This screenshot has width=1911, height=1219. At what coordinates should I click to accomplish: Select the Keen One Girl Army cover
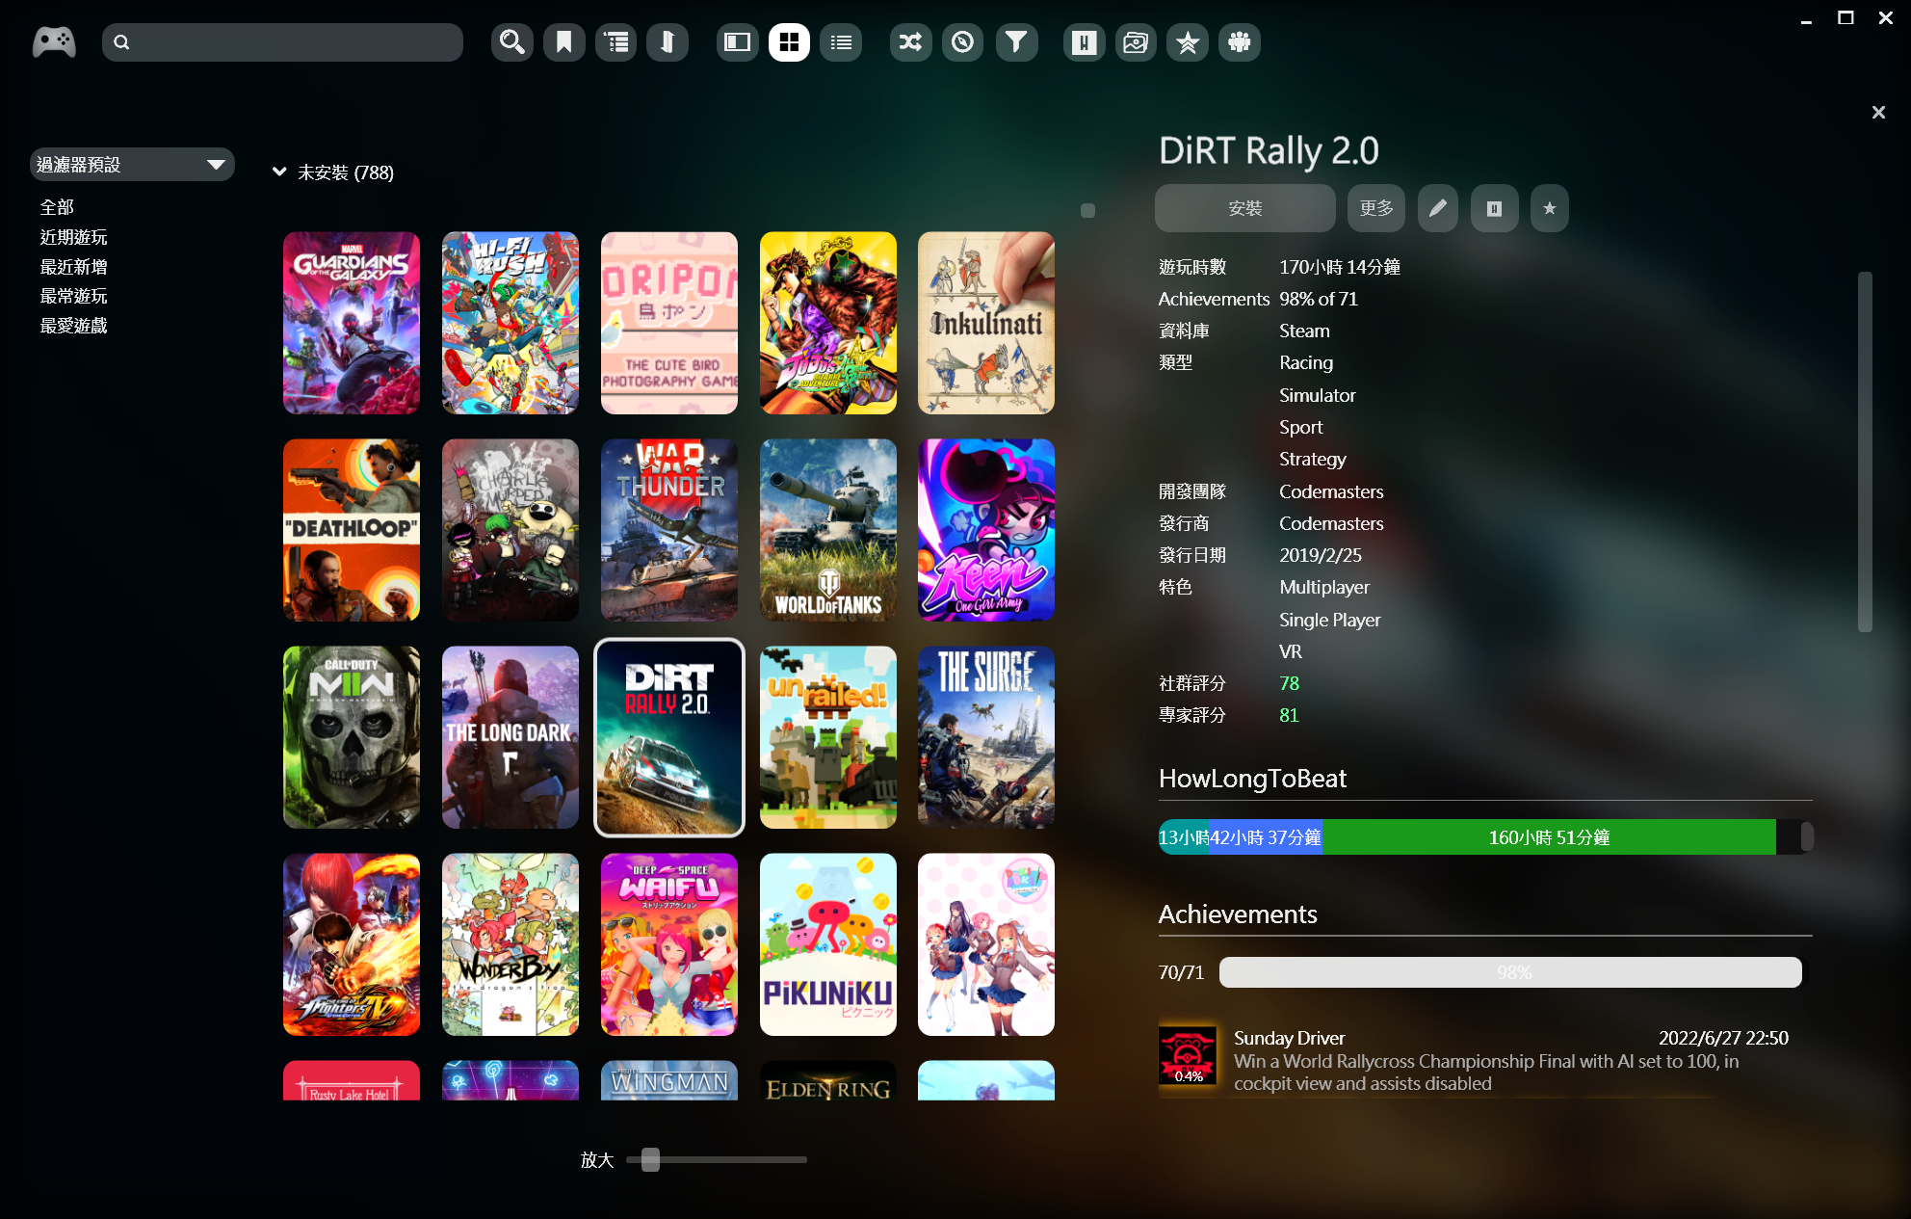click(x=986, y=530)
